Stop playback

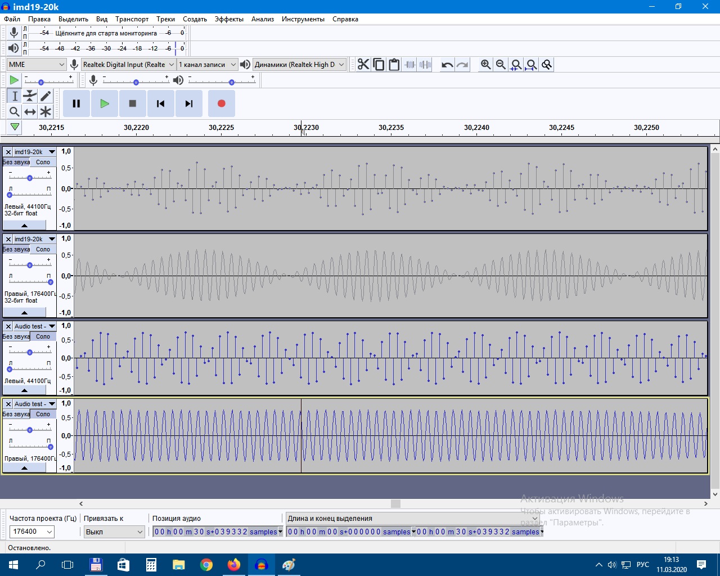(x=133, y=103)
